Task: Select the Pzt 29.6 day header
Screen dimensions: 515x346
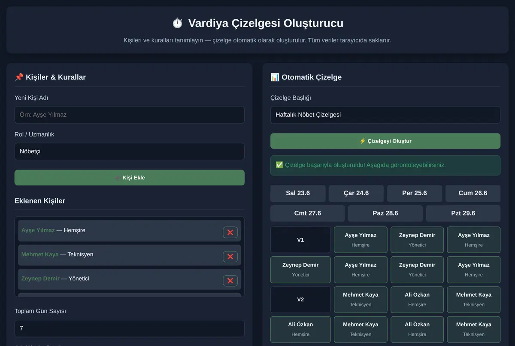Action: point(463,213)
